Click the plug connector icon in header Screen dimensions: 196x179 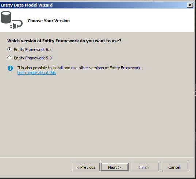click(x=16, y=24)
